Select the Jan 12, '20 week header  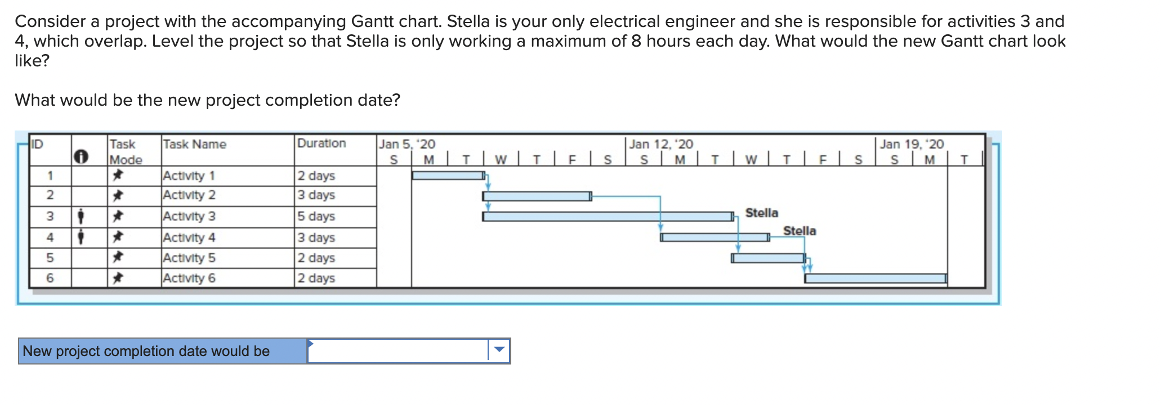pos(660,143)
